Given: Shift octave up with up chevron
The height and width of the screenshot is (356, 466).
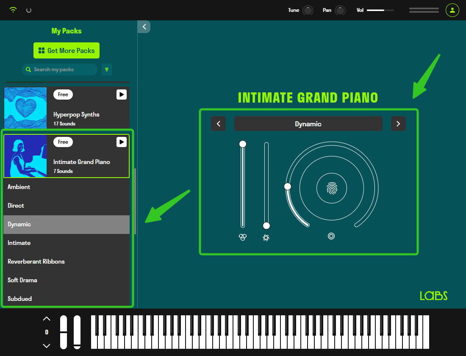Looking at the screenshot, I should [x=47, y=319].
